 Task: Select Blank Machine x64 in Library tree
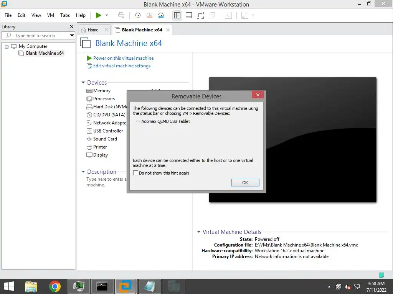(x=45, y=53)
